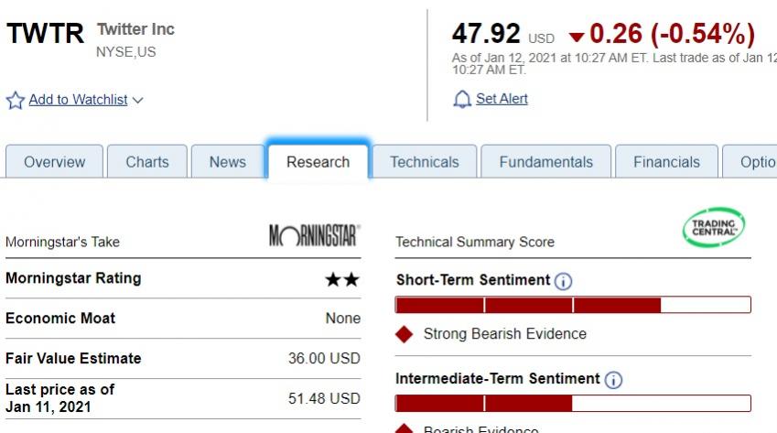Expand the Add to Watchlist dropdown arrow
The width and height of the screenshot is (777, 433).
137,101
